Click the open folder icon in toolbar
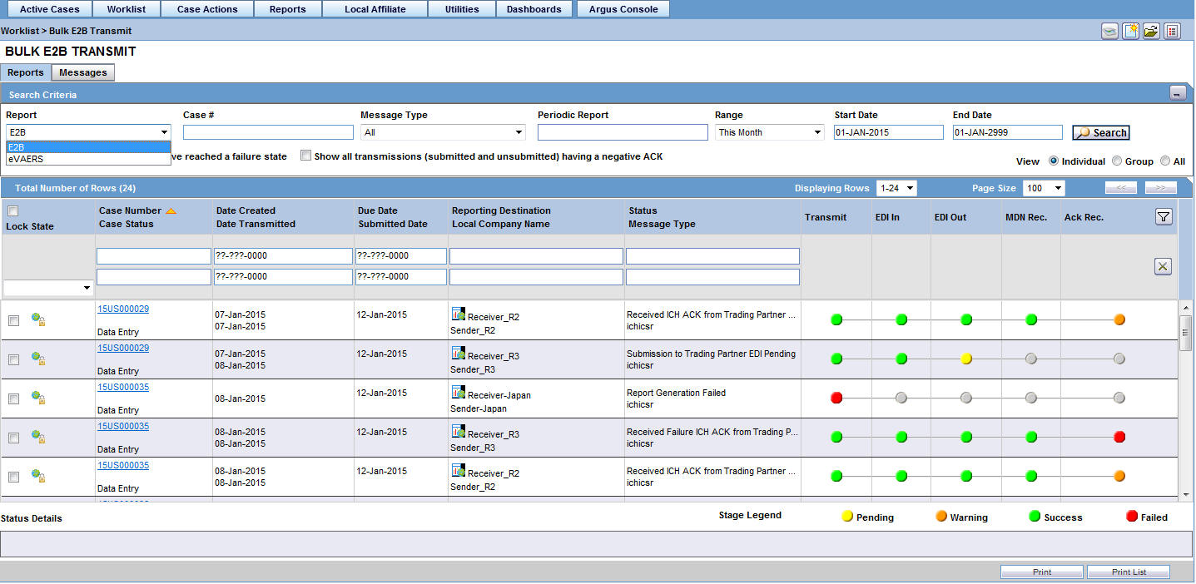 [1151, 32]
